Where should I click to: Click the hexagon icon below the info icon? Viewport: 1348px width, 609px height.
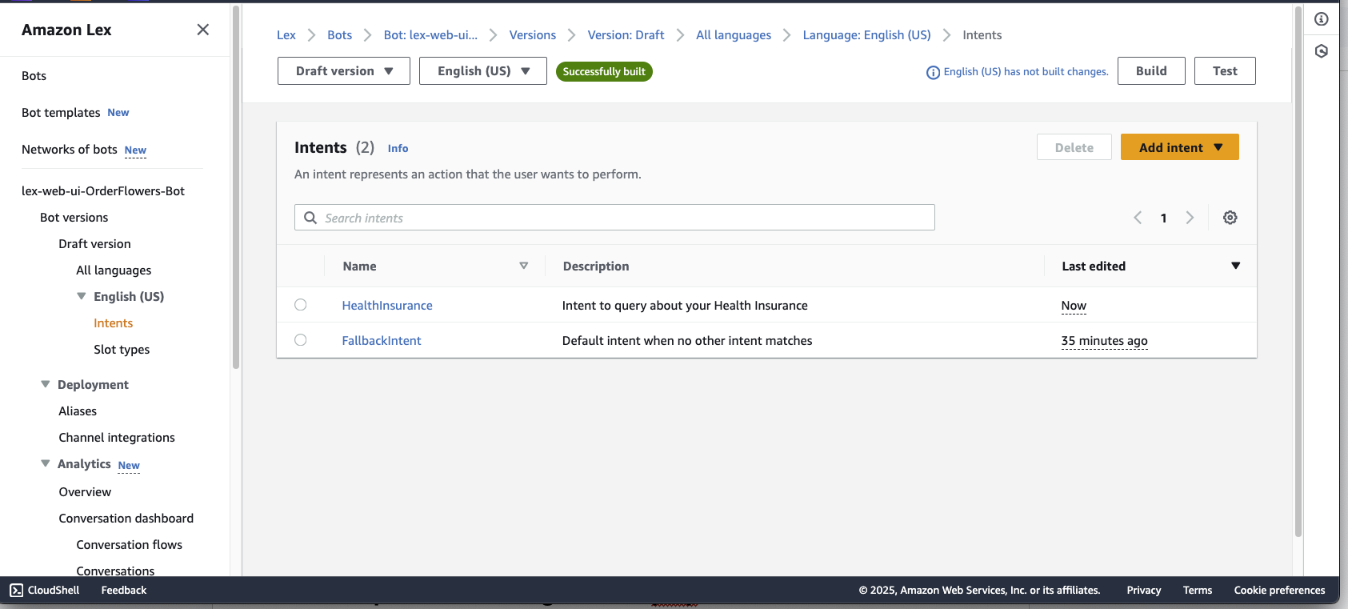(x=1322, y=51)
